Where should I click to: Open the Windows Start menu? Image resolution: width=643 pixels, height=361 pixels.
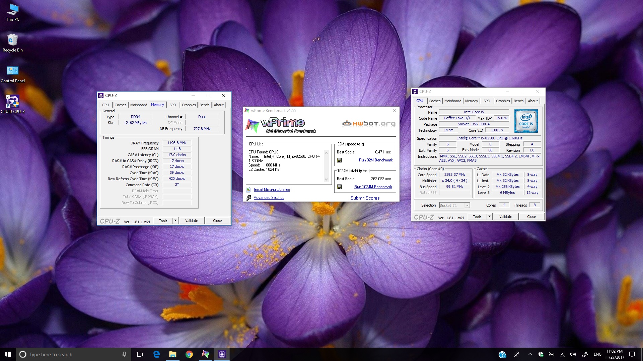pos(8,354)
